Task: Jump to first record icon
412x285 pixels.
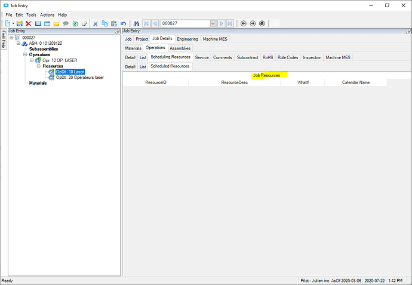Action: click(146, 23)
